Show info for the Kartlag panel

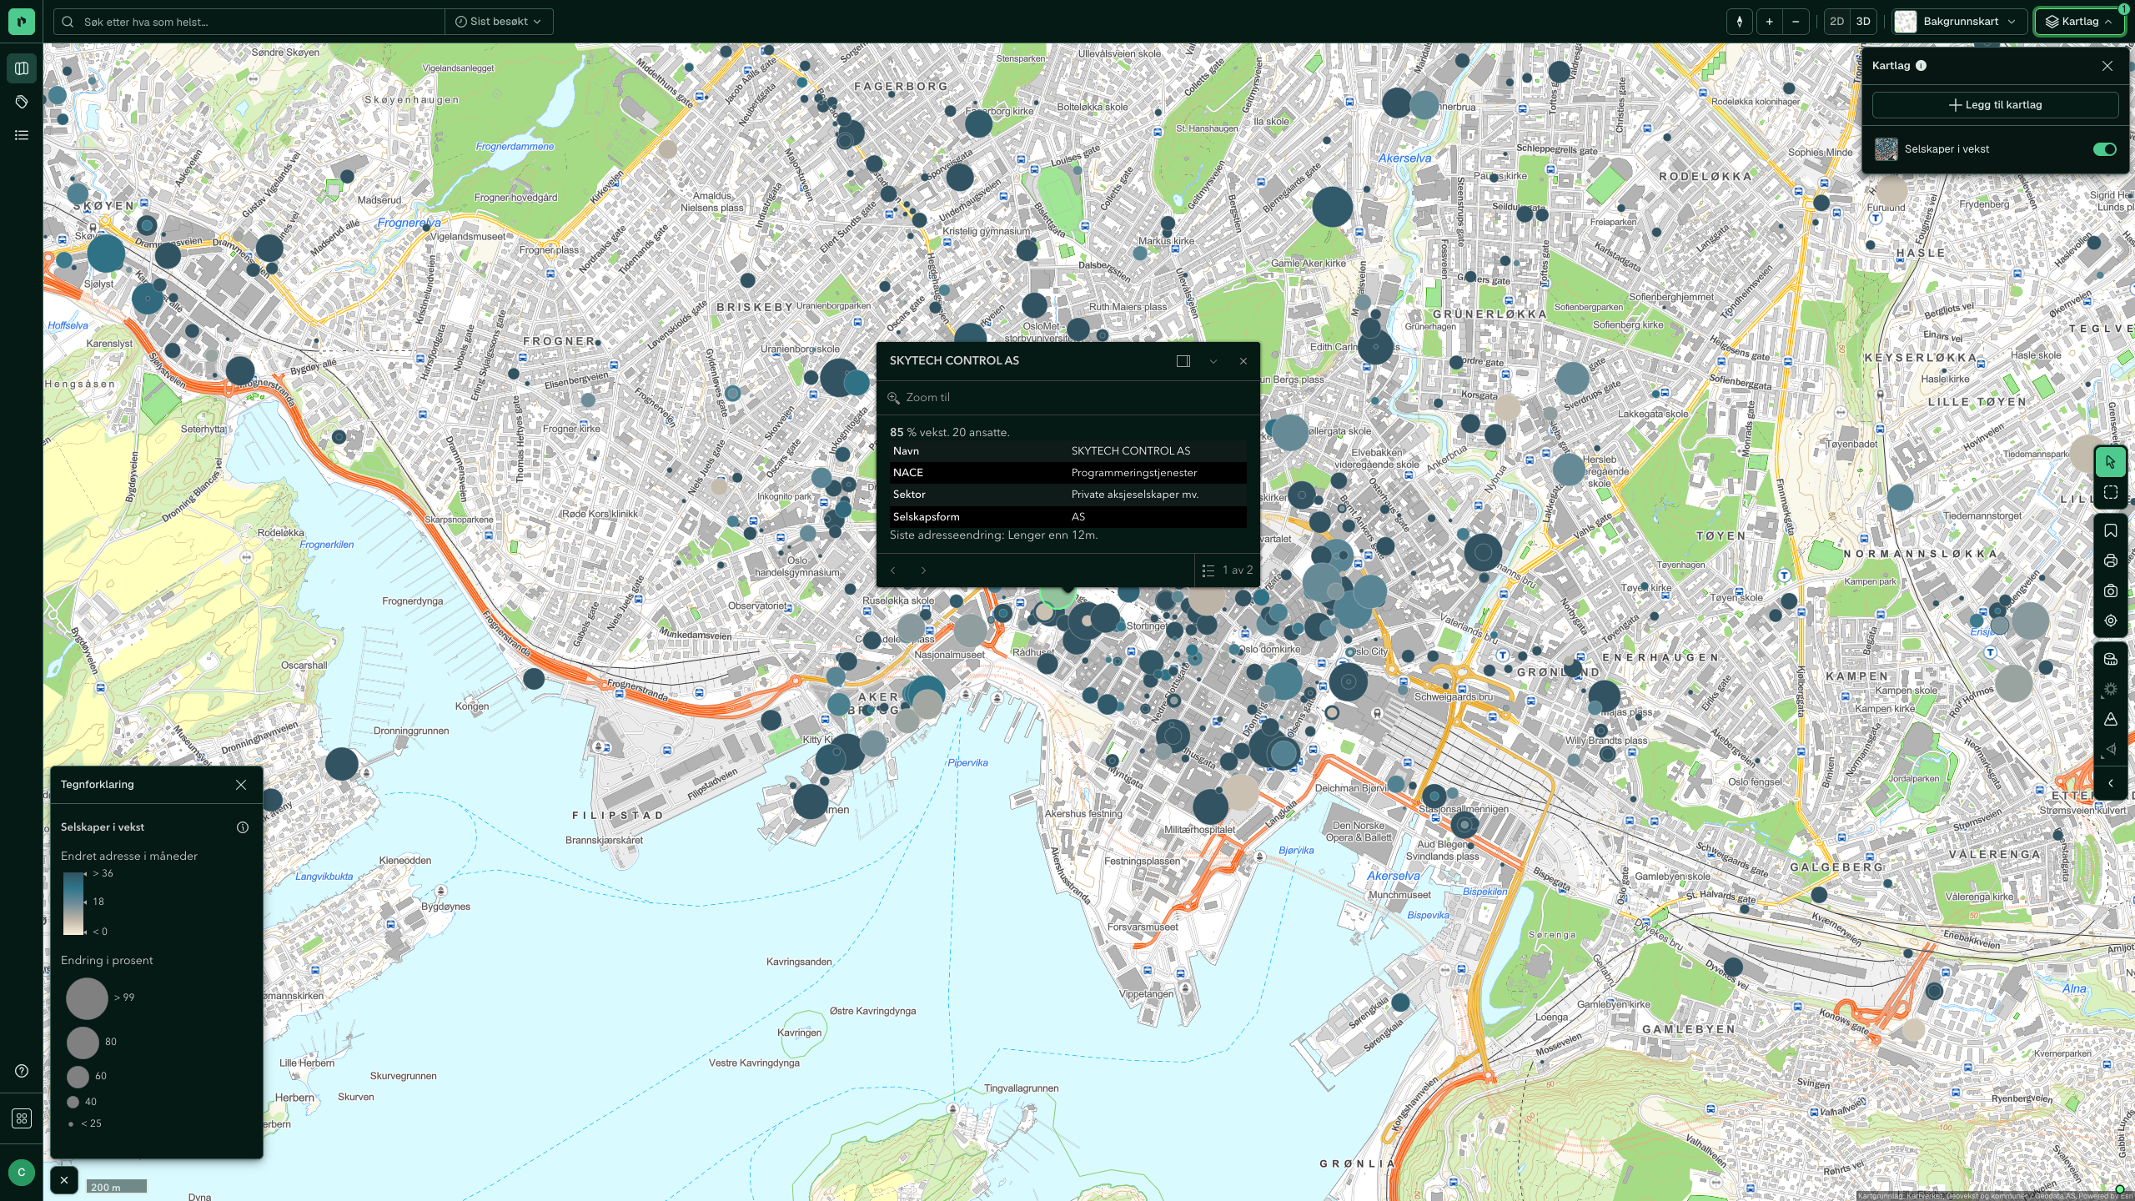[x=1921, y=66]
